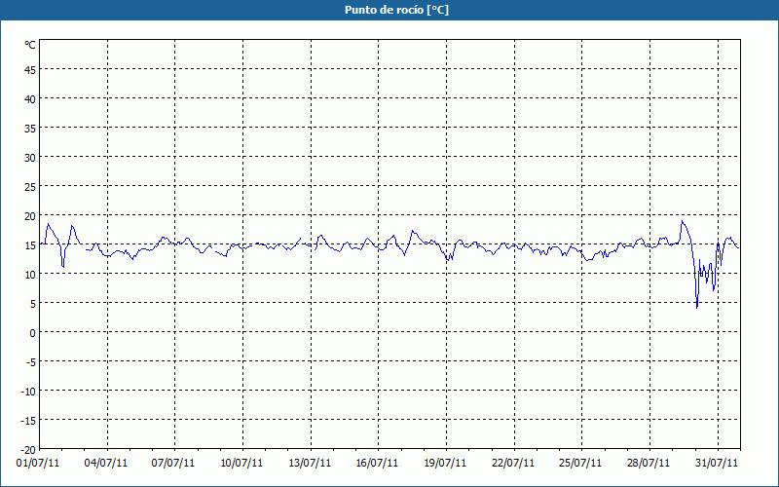Click the 07/07/11 date label
The height and width of the screenshot is (487, 779).
(x=173, y=464)
